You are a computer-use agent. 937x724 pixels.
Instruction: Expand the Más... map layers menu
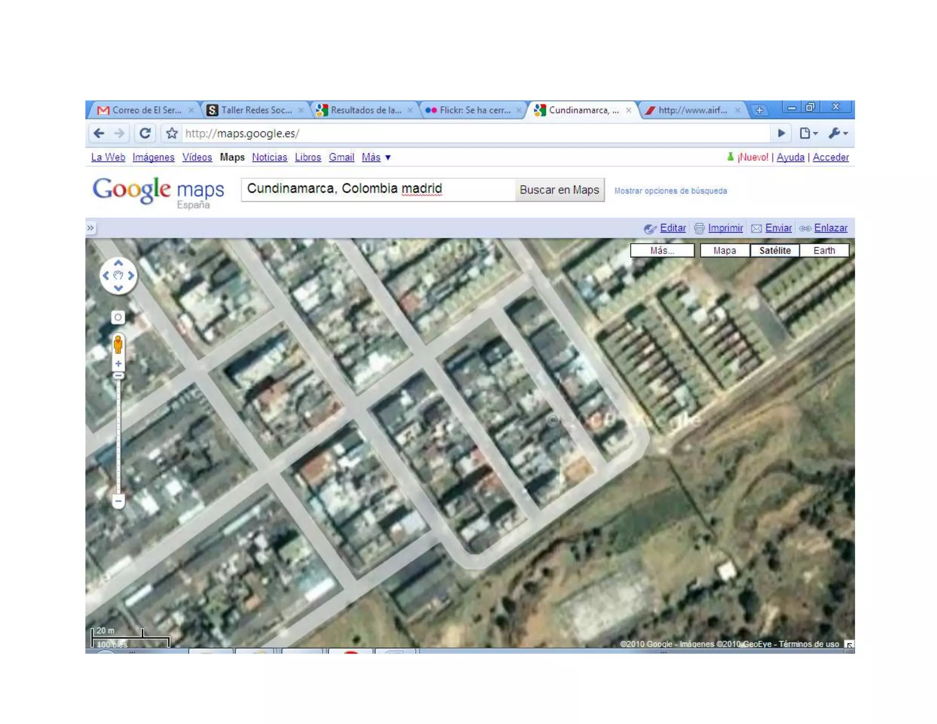coord(662,250)
